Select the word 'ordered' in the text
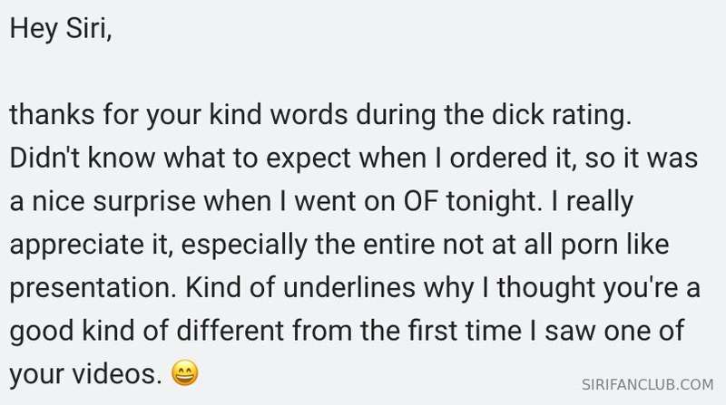 click(x=498, y=158)
